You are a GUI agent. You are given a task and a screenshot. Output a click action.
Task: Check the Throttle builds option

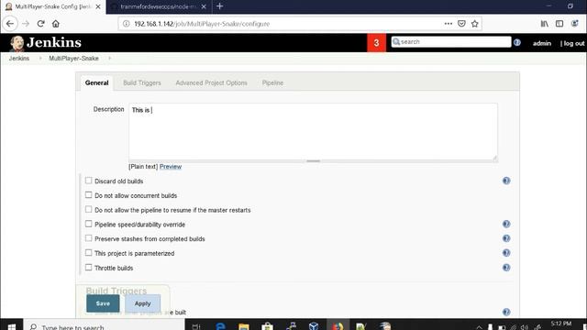click(88, 268)
